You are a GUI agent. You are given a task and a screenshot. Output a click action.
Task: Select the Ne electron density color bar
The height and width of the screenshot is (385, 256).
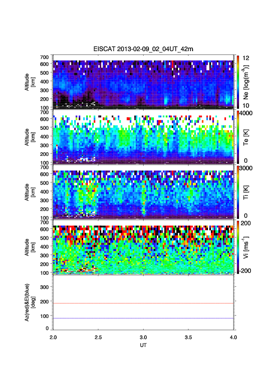[x=238, y=82]
